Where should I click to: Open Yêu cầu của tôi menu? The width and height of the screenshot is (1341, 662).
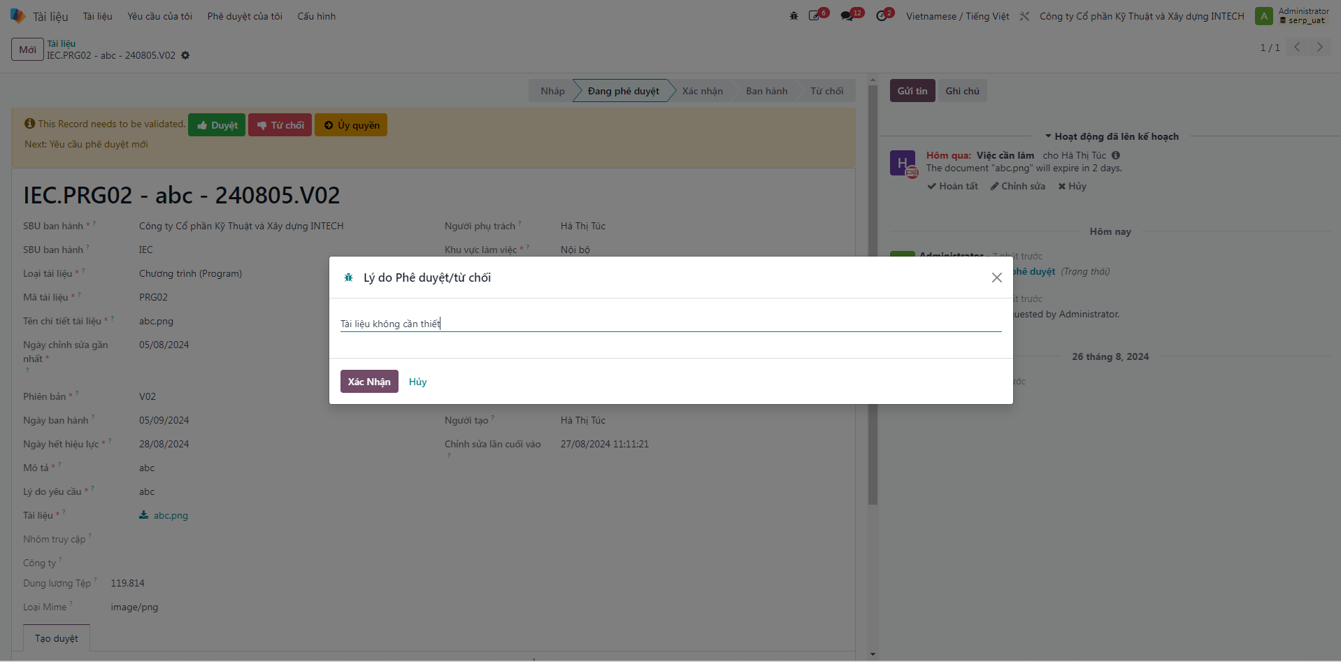pos(159,16)
